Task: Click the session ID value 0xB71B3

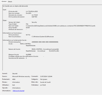Action: coord(34,17)
